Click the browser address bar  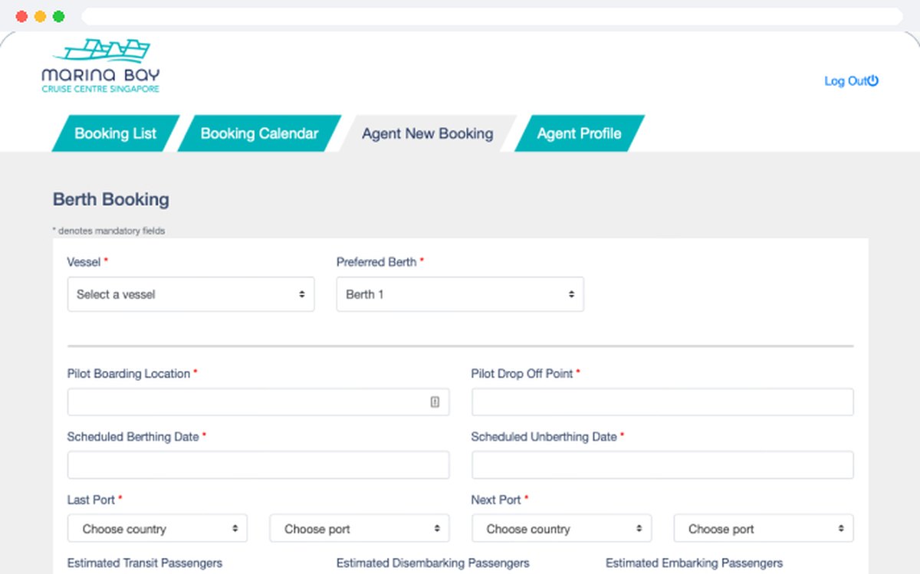coord(491,16)
